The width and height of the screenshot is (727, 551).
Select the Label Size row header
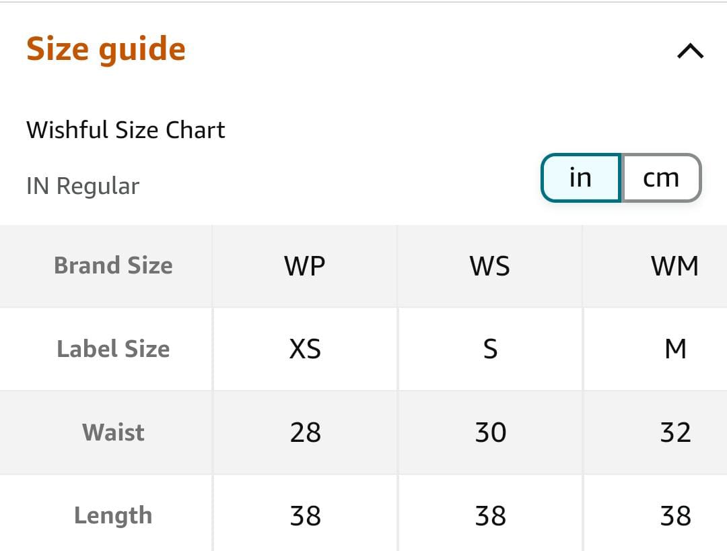pos(113,349)
